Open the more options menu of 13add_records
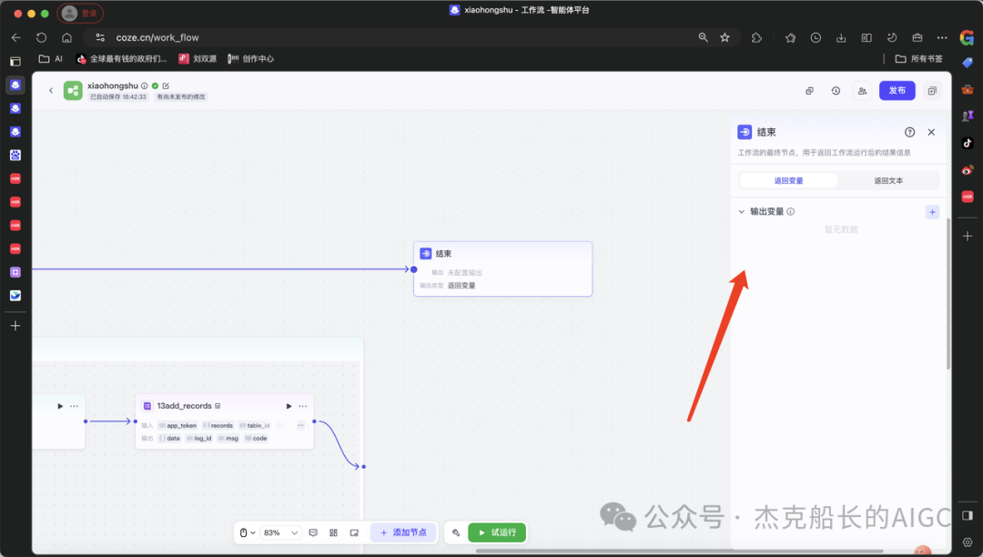 303,406
